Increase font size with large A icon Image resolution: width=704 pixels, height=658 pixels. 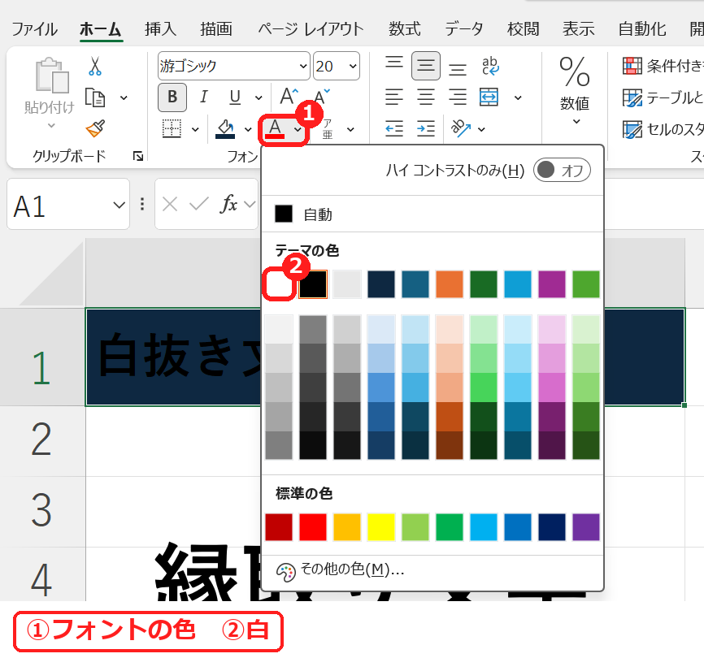[289, 96]
